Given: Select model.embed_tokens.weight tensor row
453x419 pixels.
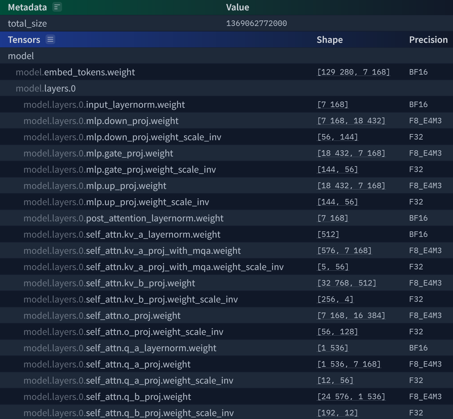Looking at the screenshot, I should pos(226,72).
